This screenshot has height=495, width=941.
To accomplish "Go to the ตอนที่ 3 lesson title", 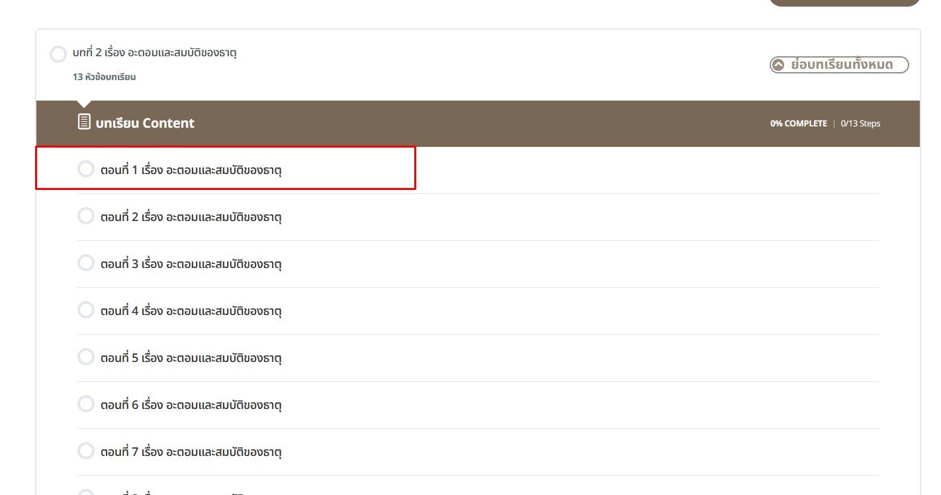I will click(191, 264).
